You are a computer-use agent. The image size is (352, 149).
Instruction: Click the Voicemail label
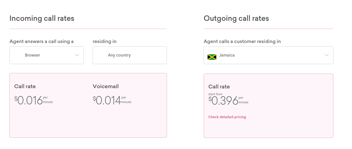106,86
